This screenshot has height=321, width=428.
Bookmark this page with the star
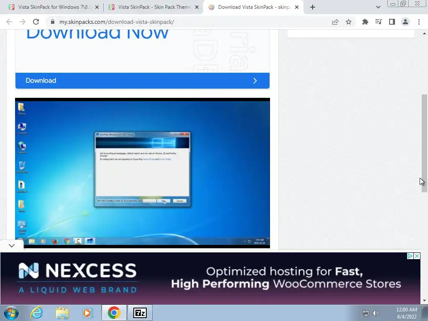coord(349,22)
